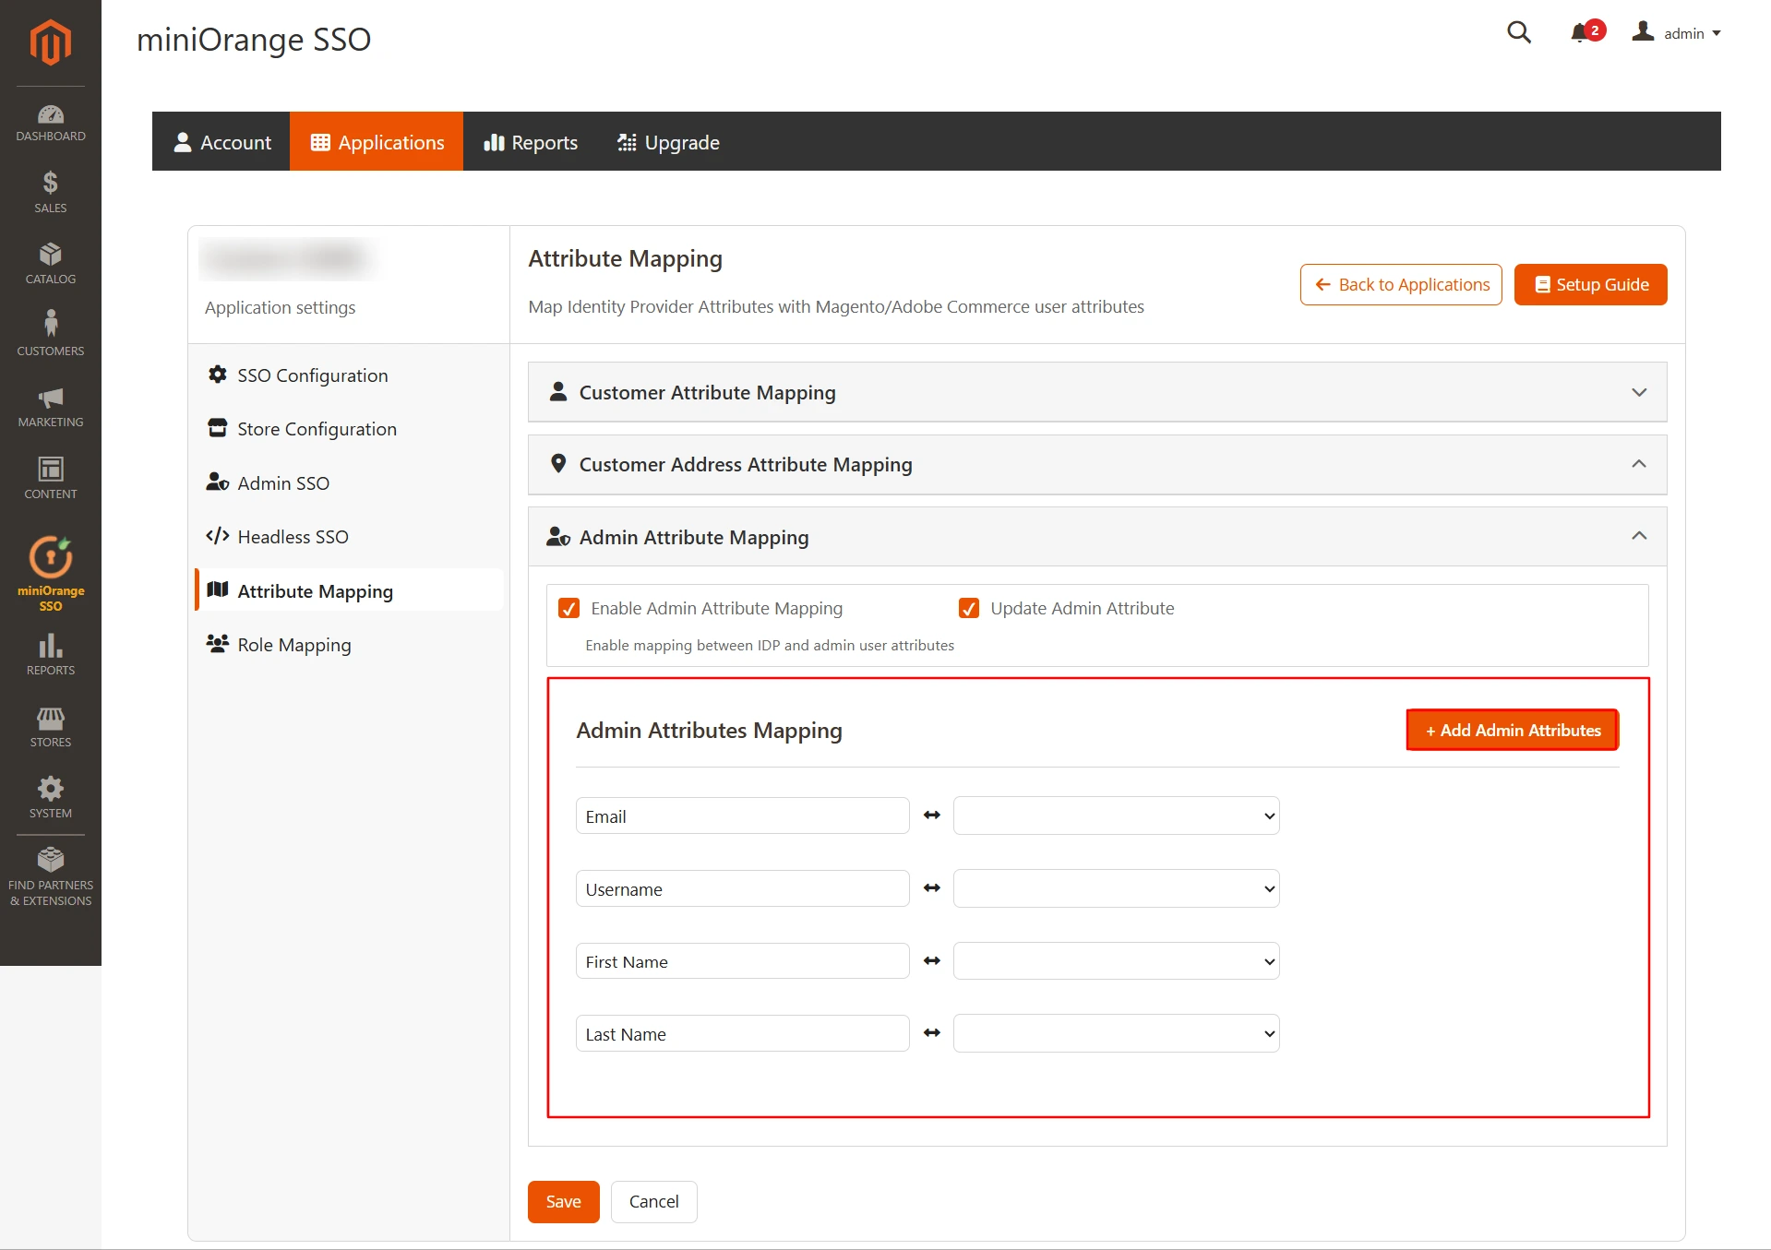Viewport: 1771px width, 1250px height.
Task: Open the Customers sidebar menu
Action: [51, 334]
